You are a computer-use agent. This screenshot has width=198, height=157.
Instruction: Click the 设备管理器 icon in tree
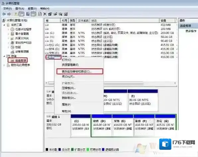coord(12,51)
